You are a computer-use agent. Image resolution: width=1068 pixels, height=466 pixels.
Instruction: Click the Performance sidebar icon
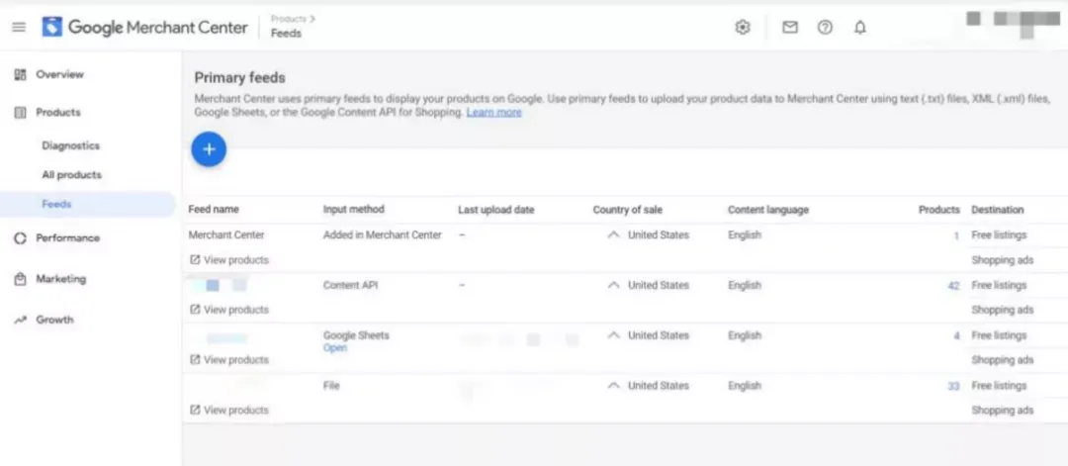(x=21, y=238)
